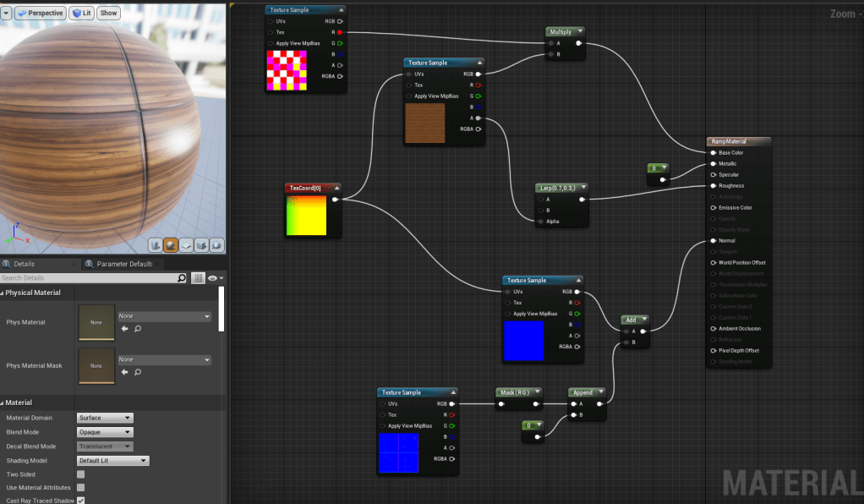Switch preview mesh to plane

pos(186,245)
